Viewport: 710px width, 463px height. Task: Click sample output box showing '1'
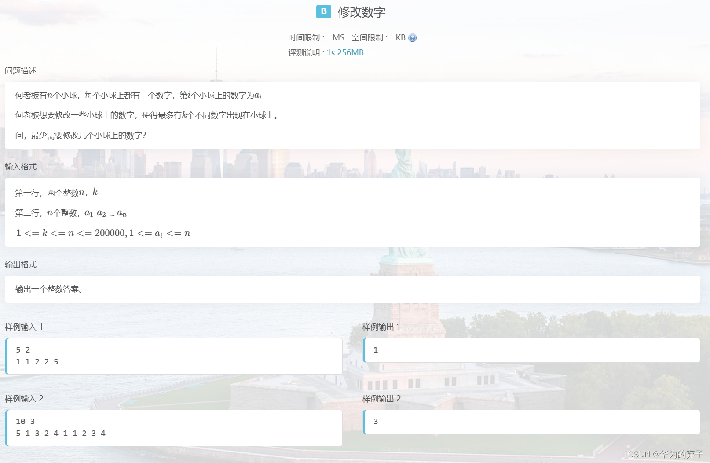[x=532, y=349]
